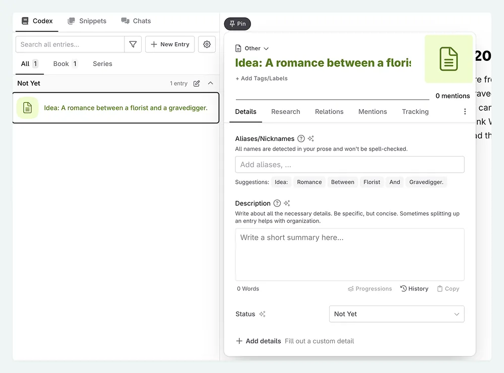
Task: Open the Other entry type dropdown
Action: point(253,48)
